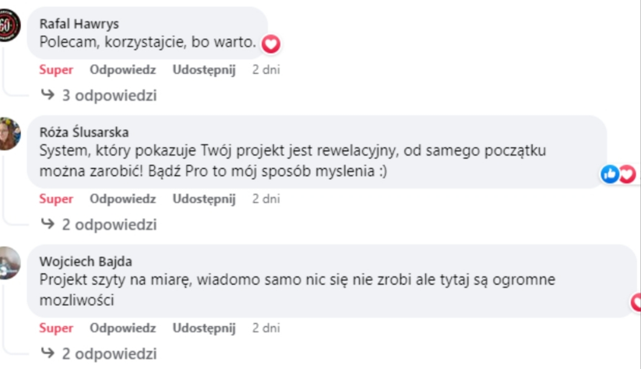Open Róża Ślusarska's profile avatar
This screenshot has height=369, width=641.
[10, 134]
